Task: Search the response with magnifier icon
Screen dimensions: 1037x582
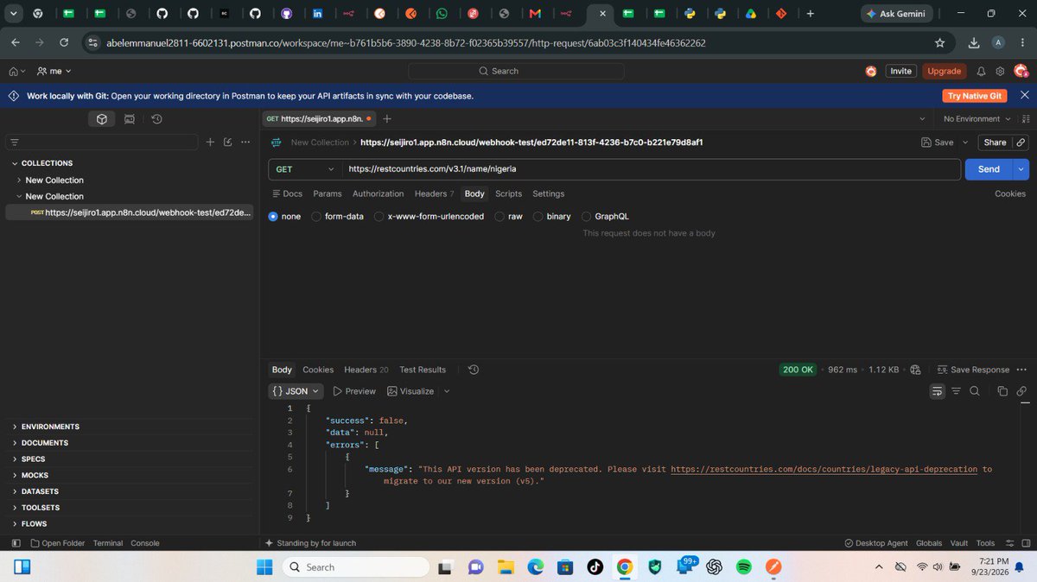Action: [x=975, y=391]
